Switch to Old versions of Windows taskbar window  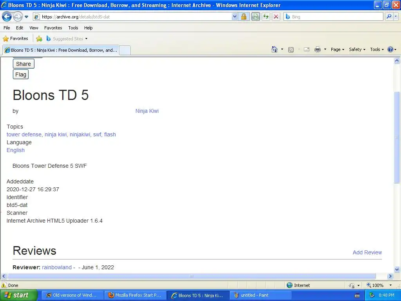point(72,296)
